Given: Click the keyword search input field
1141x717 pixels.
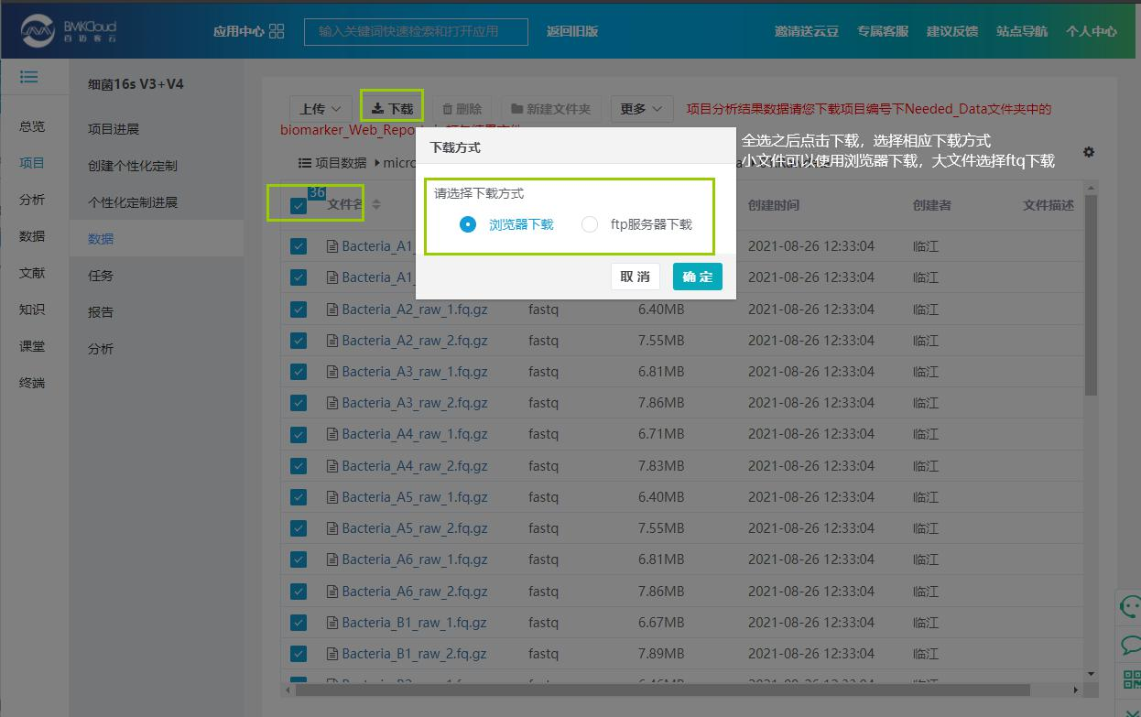Looking at the screenshot, I should (x=416, y=31).
